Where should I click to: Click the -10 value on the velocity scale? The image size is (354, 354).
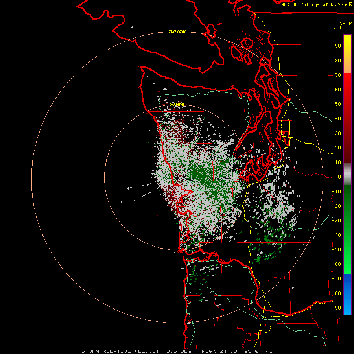(x=336, y=192)
